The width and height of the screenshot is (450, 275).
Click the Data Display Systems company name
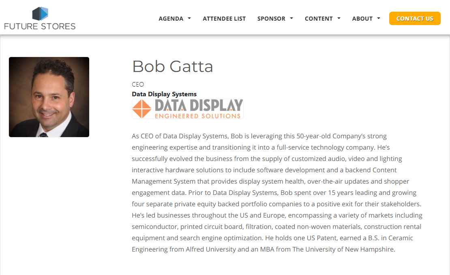164,94
